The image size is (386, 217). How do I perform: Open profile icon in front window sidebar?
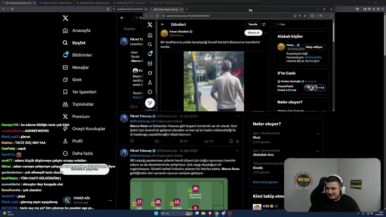(150, 82)
